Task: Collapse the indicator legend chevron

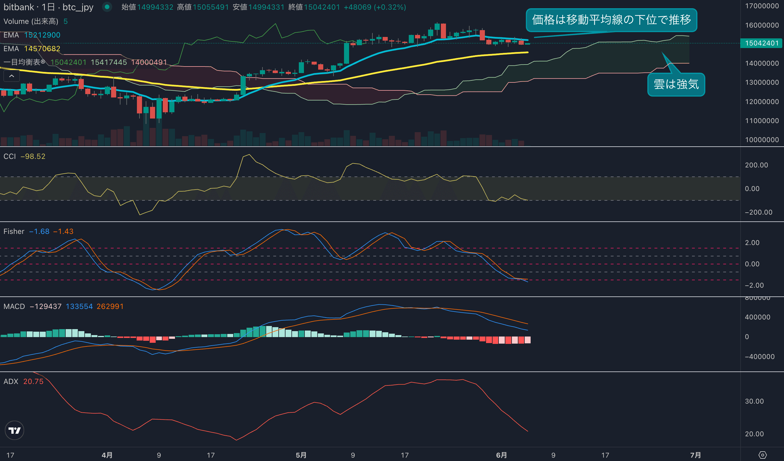Action: click(12, 76)
